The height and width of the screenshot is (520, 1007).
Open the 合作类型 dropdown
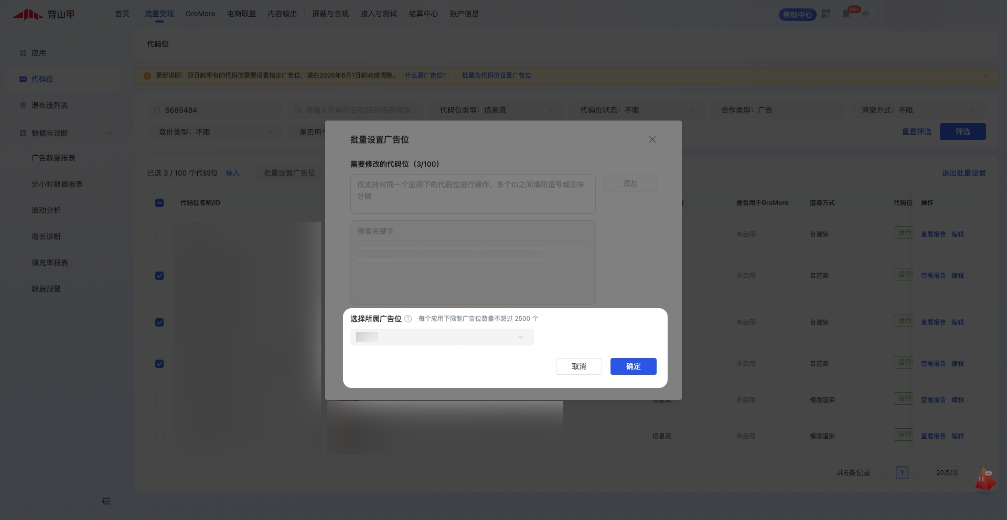coord(777,110)
